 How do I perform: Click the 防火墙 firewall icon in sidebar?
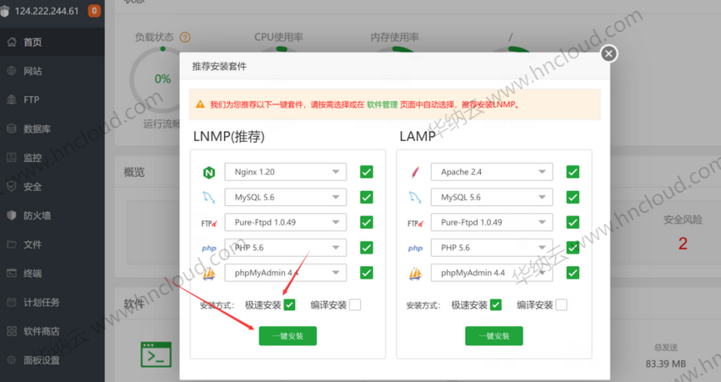pos(12,216)
